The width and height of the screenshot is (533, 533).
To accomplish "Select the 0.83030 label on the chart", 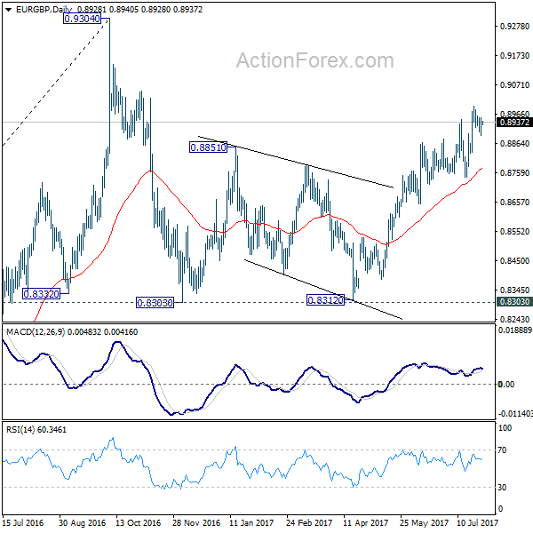I will (155, 302).
